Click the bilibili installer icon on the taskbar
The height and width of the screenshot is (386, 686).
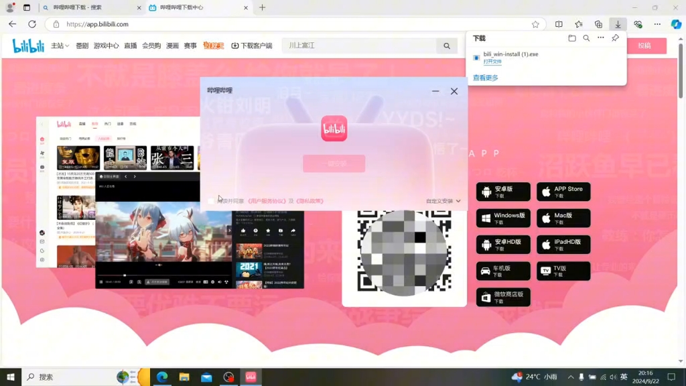click(251, 377)
